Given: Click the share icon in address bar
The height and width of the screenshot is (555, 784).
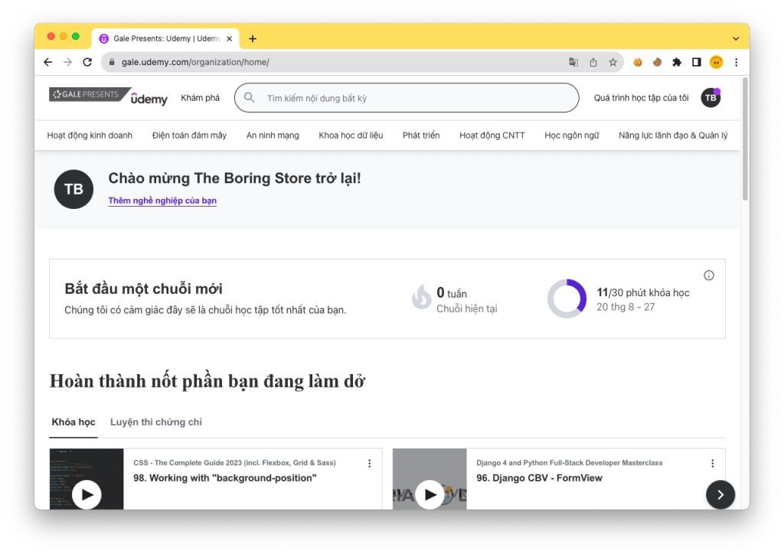Looking at the screenshot, I should (x=593, y=62).
